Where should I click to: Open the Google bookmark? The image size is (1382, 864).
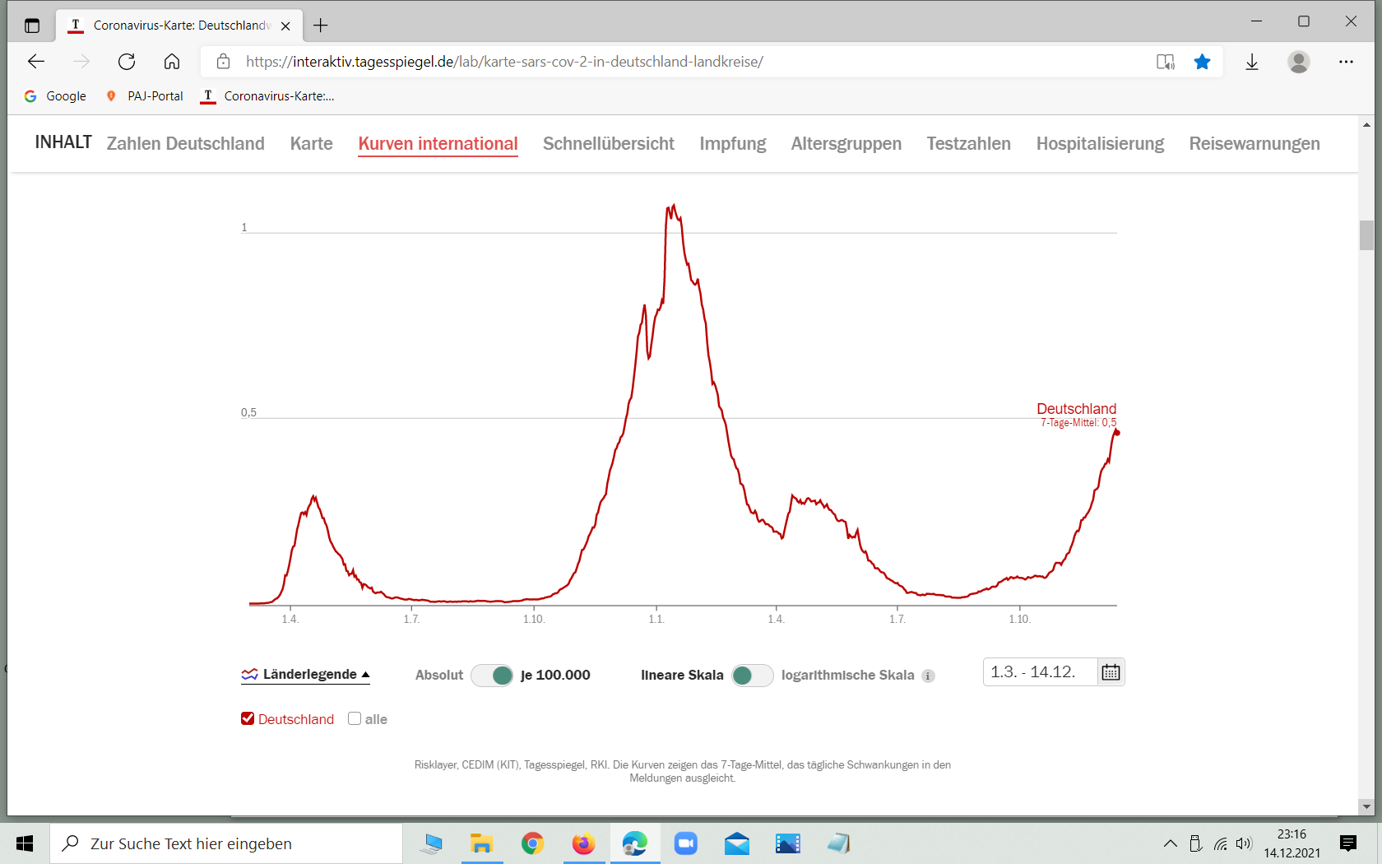55,96
